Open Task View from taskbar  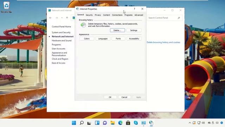pyautogui.click(x=89, y=123)
